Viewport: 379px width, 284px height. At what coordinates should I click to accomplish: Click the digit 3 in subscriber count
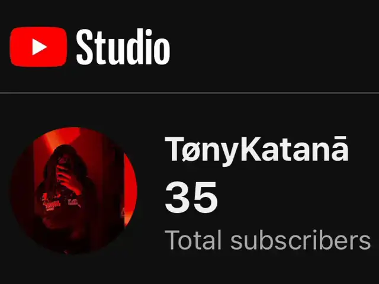tap(177, 197)
